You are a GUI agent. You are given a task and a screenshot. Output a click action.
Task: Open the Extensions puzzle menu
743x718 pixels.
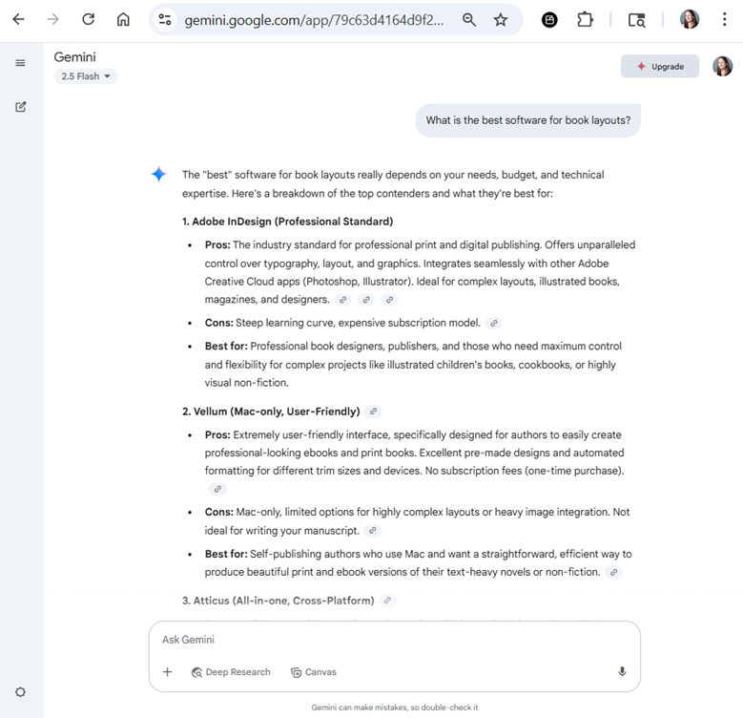pos(586,20)
